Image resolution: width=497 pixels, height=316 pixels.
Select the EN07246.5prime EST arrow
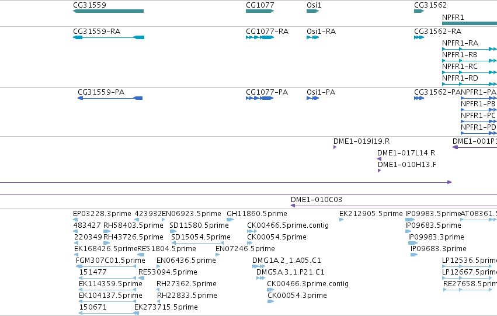[217, 255]
